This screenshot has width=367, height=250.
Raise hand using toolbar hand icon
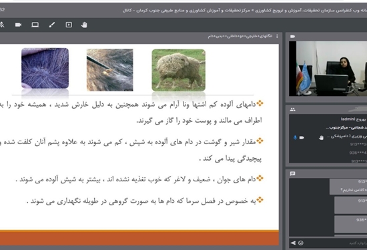coord(84,25)
